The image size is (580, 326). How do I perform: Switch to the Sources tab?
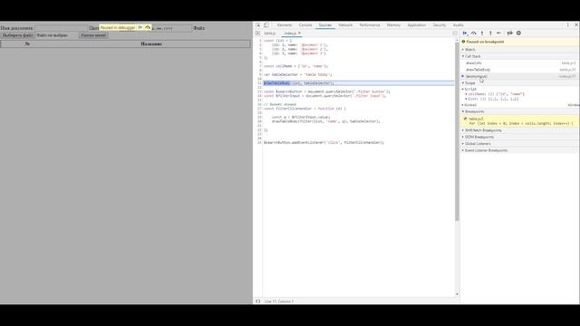pos(325,25)
